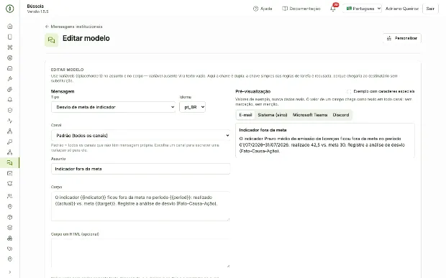Open the cube box sidebar icon
Screen dimensions: 446x278
coord(9,217)
